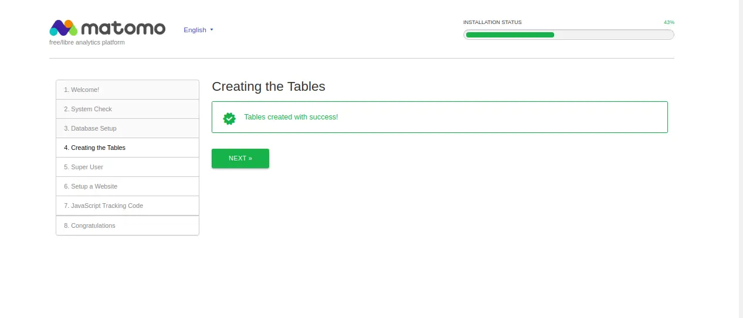Click the Tables created with success message
The image size is (743, 318).
pos(291,117)
